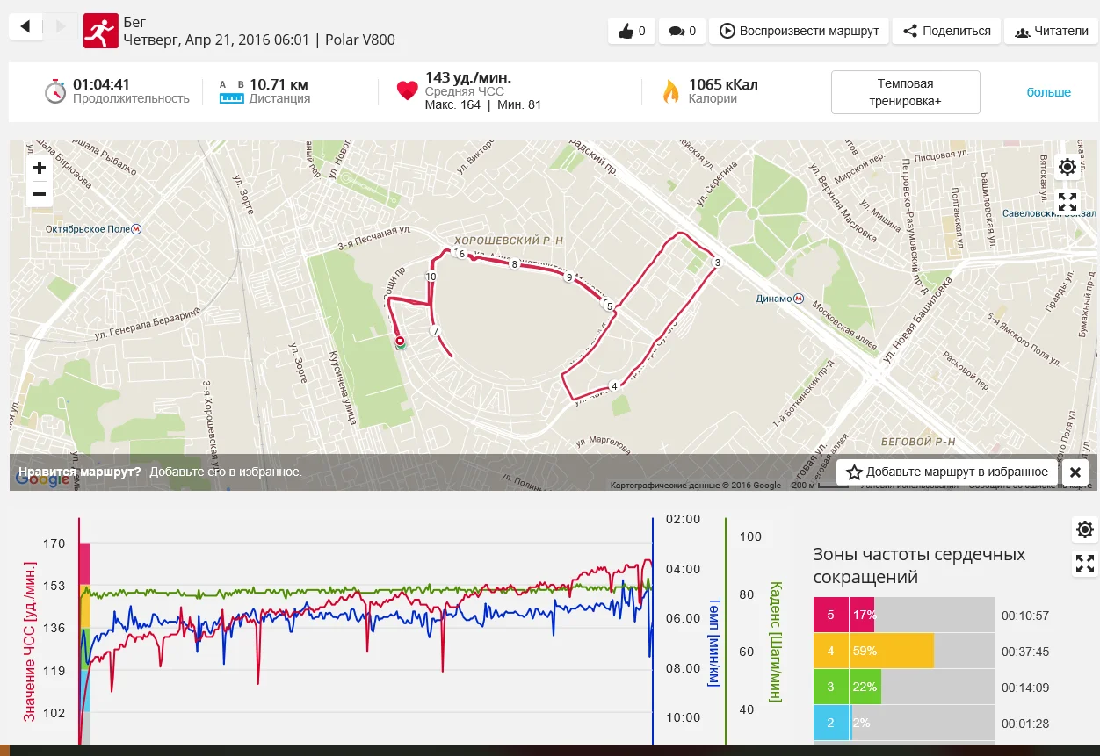Click Добавьте маршрут в избранное button
The height and width of the screenshot is (756, 1100).
click(947, 472)
